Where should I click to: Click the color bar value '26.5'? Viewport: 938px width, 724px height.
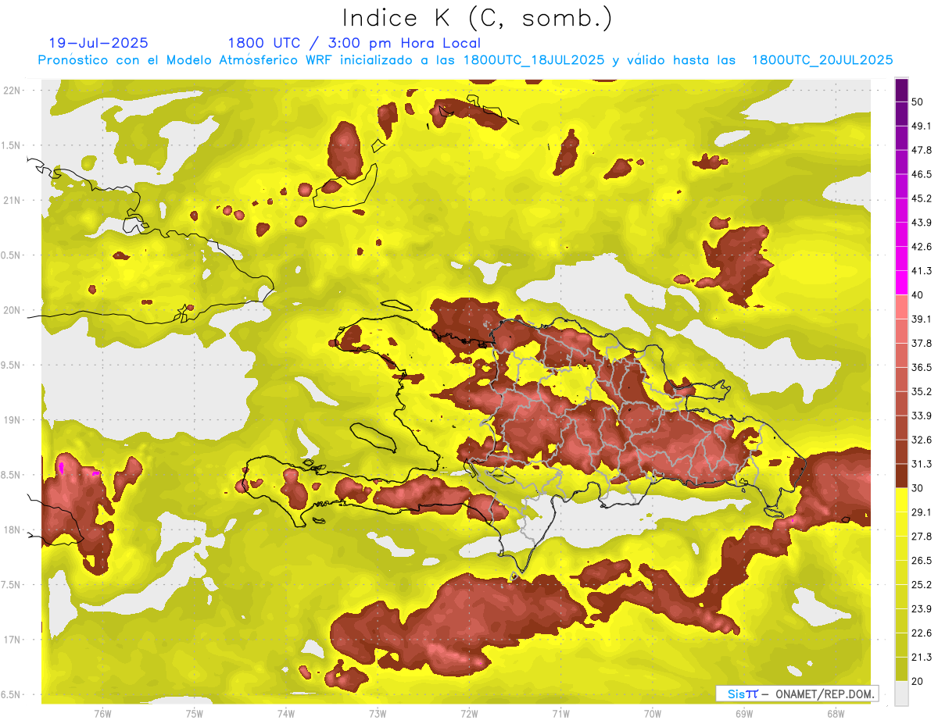(921, 560)
